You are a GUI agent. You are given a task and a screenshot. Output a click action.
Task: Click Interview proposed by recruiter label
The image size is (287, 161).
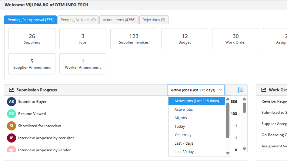46,138
